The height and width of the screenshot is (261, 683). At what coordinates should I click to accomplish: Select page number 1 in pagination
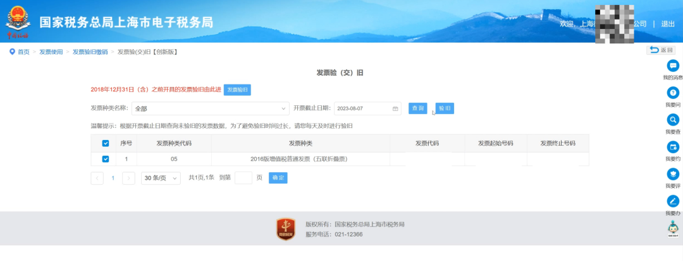pyautogui.click(x=113, y=178)
